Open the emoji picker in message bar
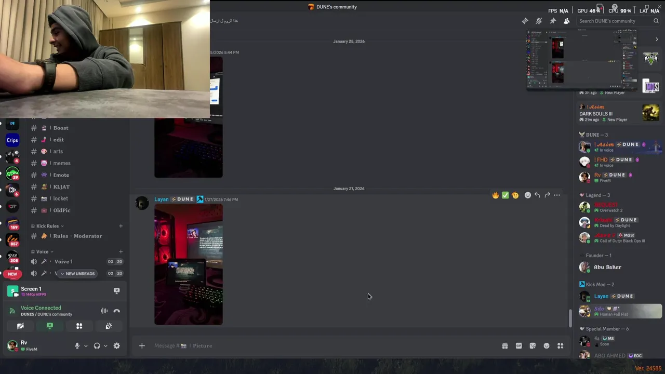 [x=547, y=346]
